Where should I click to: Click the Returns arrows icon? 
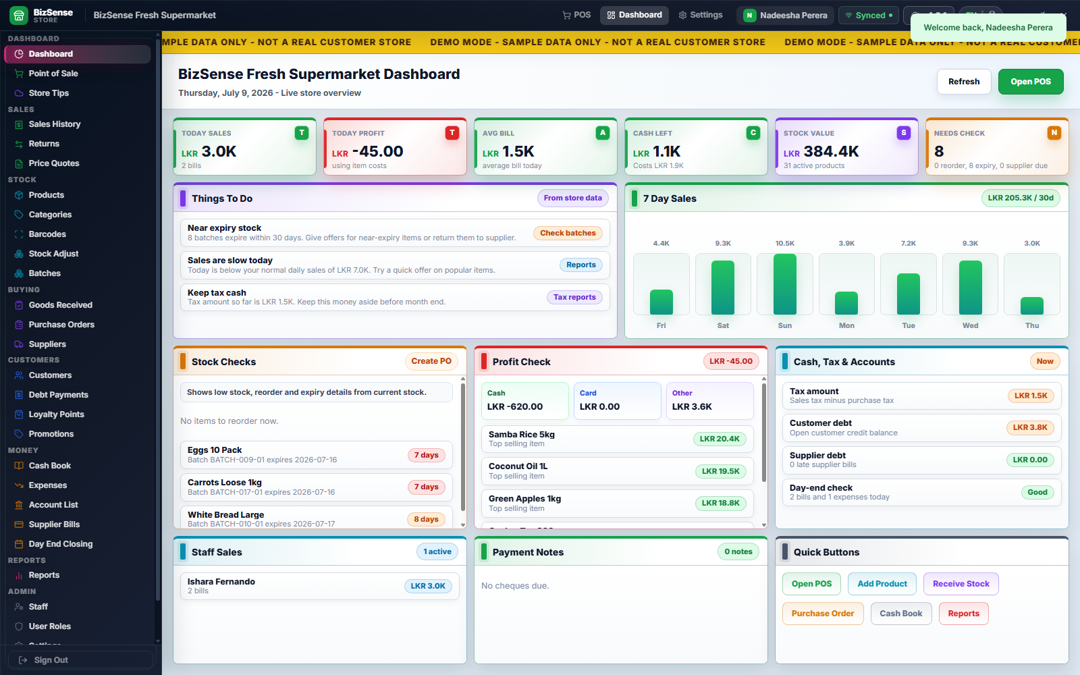[x=19, y=144]
